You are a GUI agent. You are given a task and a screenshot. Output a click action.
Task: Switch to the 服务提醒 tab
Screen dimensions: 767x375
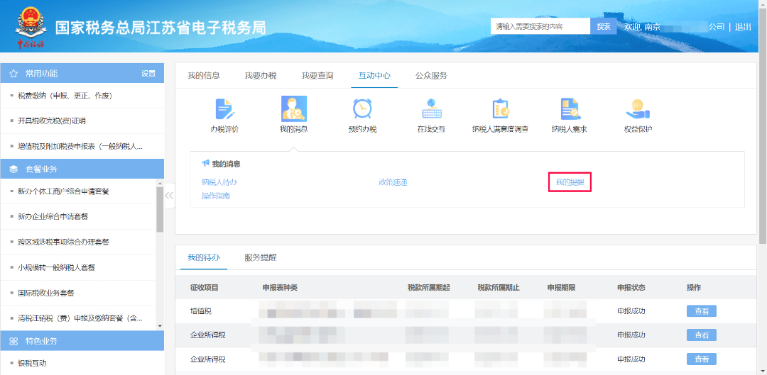pyautogui.click(x=260, y=257)
